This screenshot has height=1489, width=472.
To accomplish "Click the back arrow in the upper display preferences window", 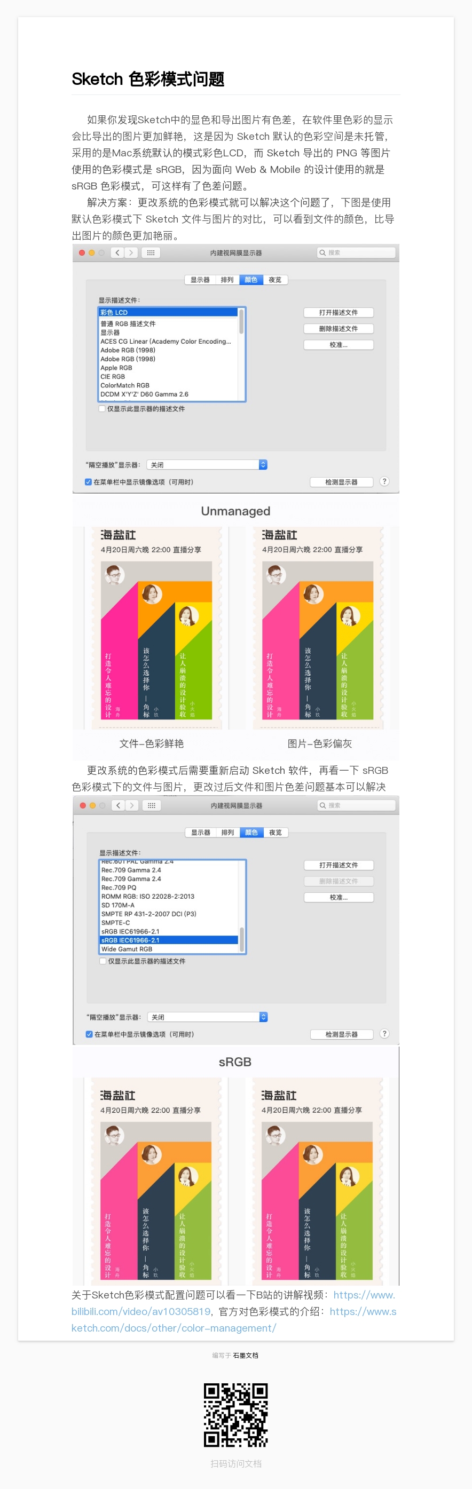I will tap(117, 252).
